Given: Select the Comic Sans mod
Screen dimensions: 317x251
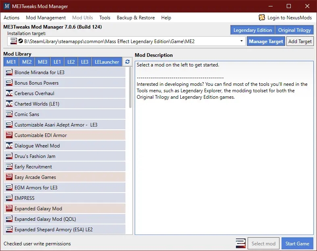Looking at the screenshot, I should coord(65,114).
